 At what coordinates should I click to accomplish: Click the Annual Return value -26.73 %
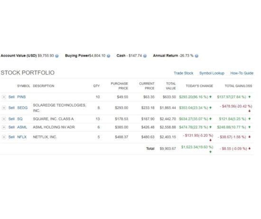186,56
